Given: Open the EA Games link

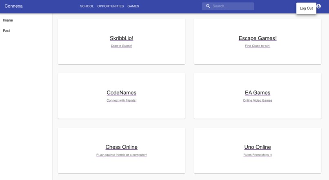Looking at the screenshot, I should click(258, 93).
